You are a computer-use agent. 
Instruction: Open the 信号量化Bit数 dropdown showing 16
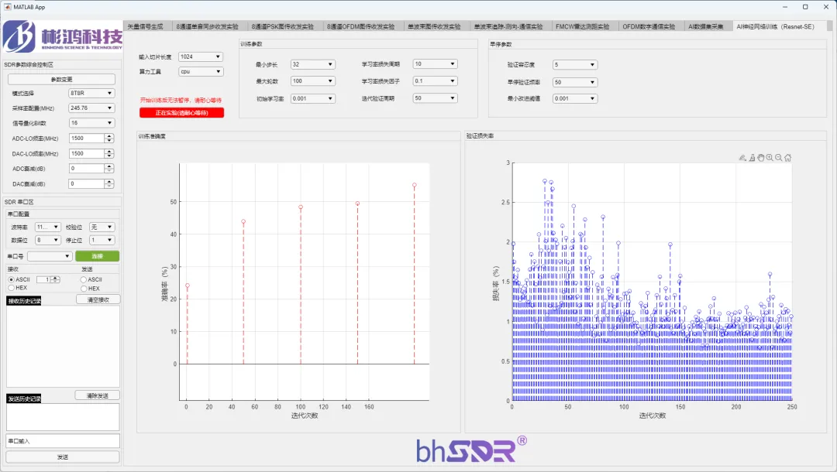pos(91,123)
